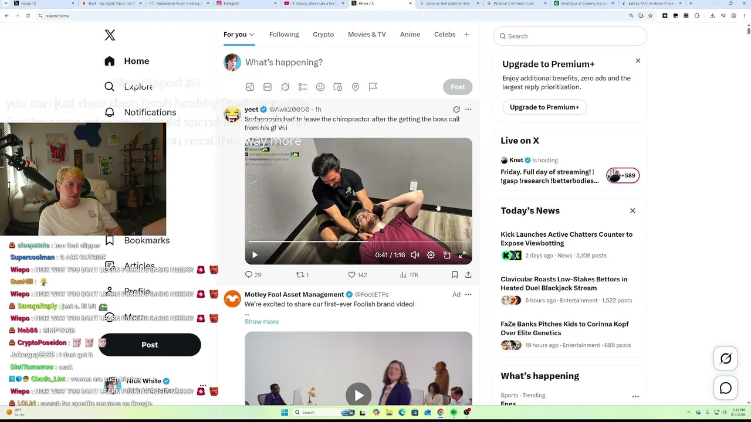751x422 pixels.
Task: Click the Grok icon in composer toolbar
Action: [285, 87]
